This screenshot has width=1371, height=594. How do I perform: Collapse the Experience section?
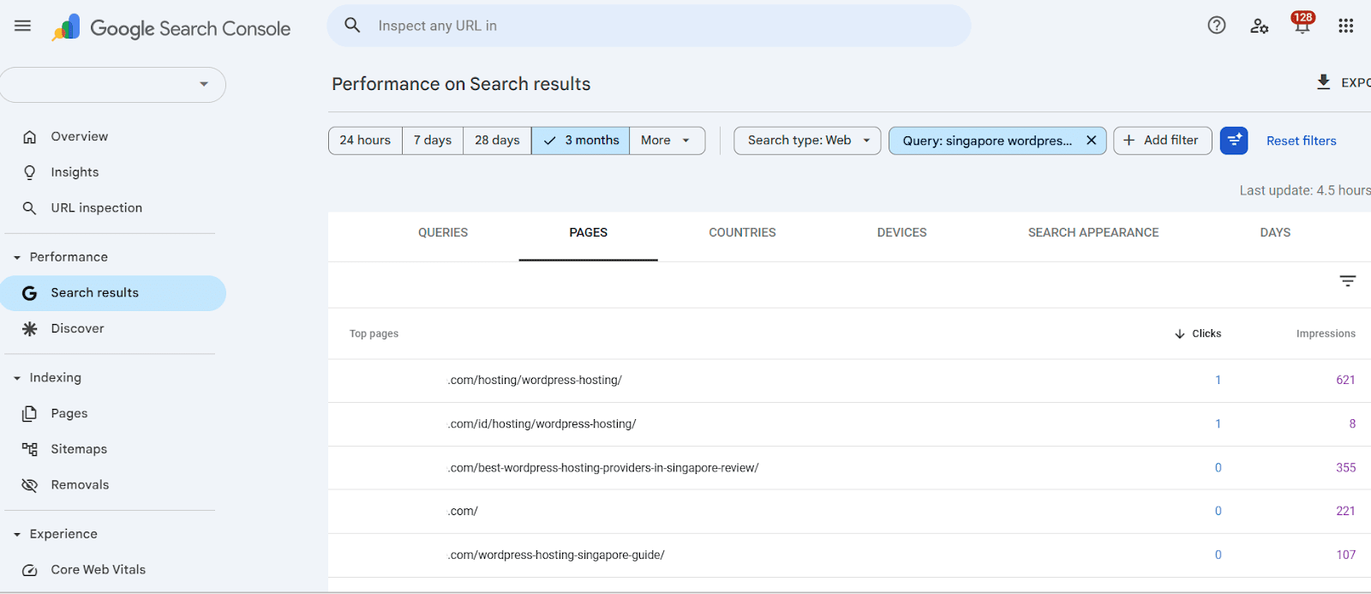coord(17,534)
